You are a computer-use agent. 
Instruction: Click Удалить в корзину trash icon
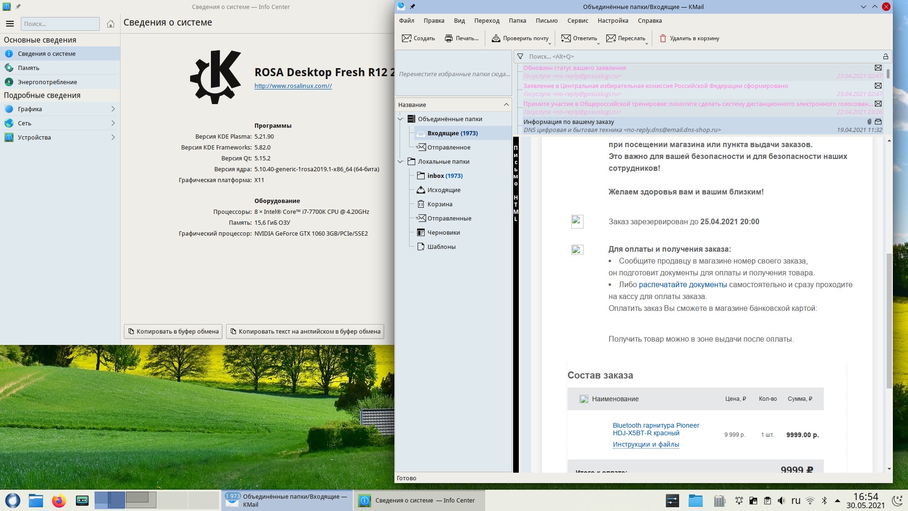pos(663,38)
